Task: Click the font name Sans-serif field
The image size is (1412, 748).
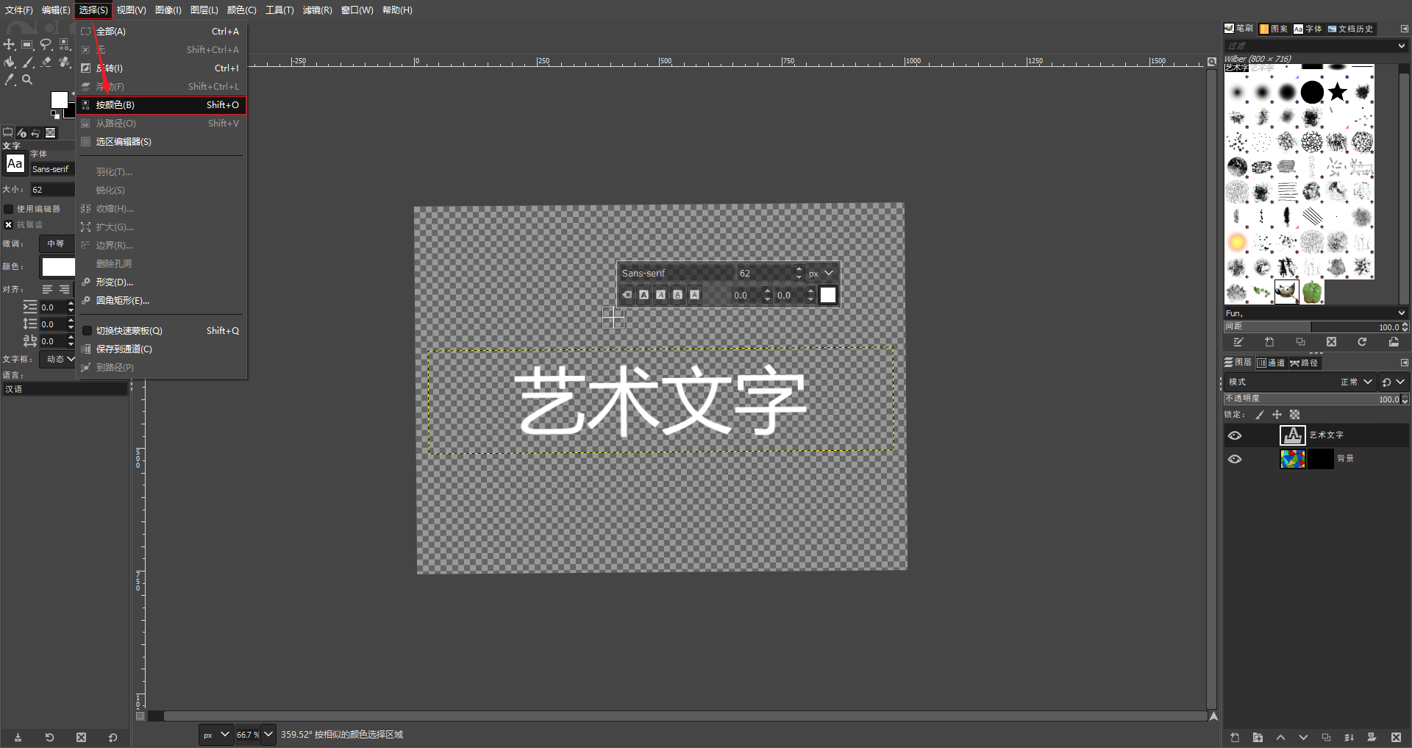Action: 52,169
